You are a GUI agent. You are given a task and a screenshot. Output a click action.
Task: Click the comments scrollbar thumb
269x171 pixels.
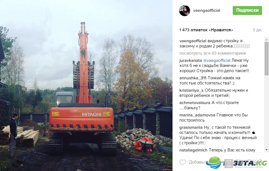[266, 59]
